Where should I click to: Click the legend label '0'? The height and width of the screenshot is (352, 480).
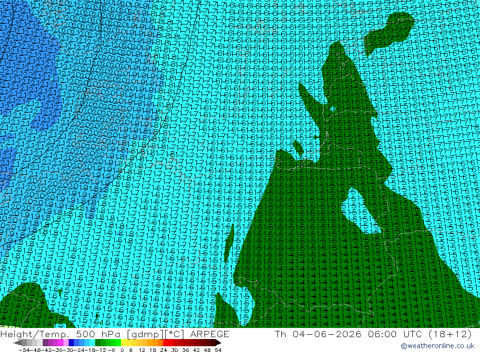[122, 350]
